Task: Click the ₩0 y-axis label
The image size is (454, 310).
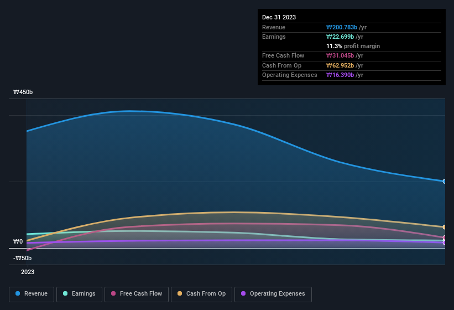Action: click(18, 241)
